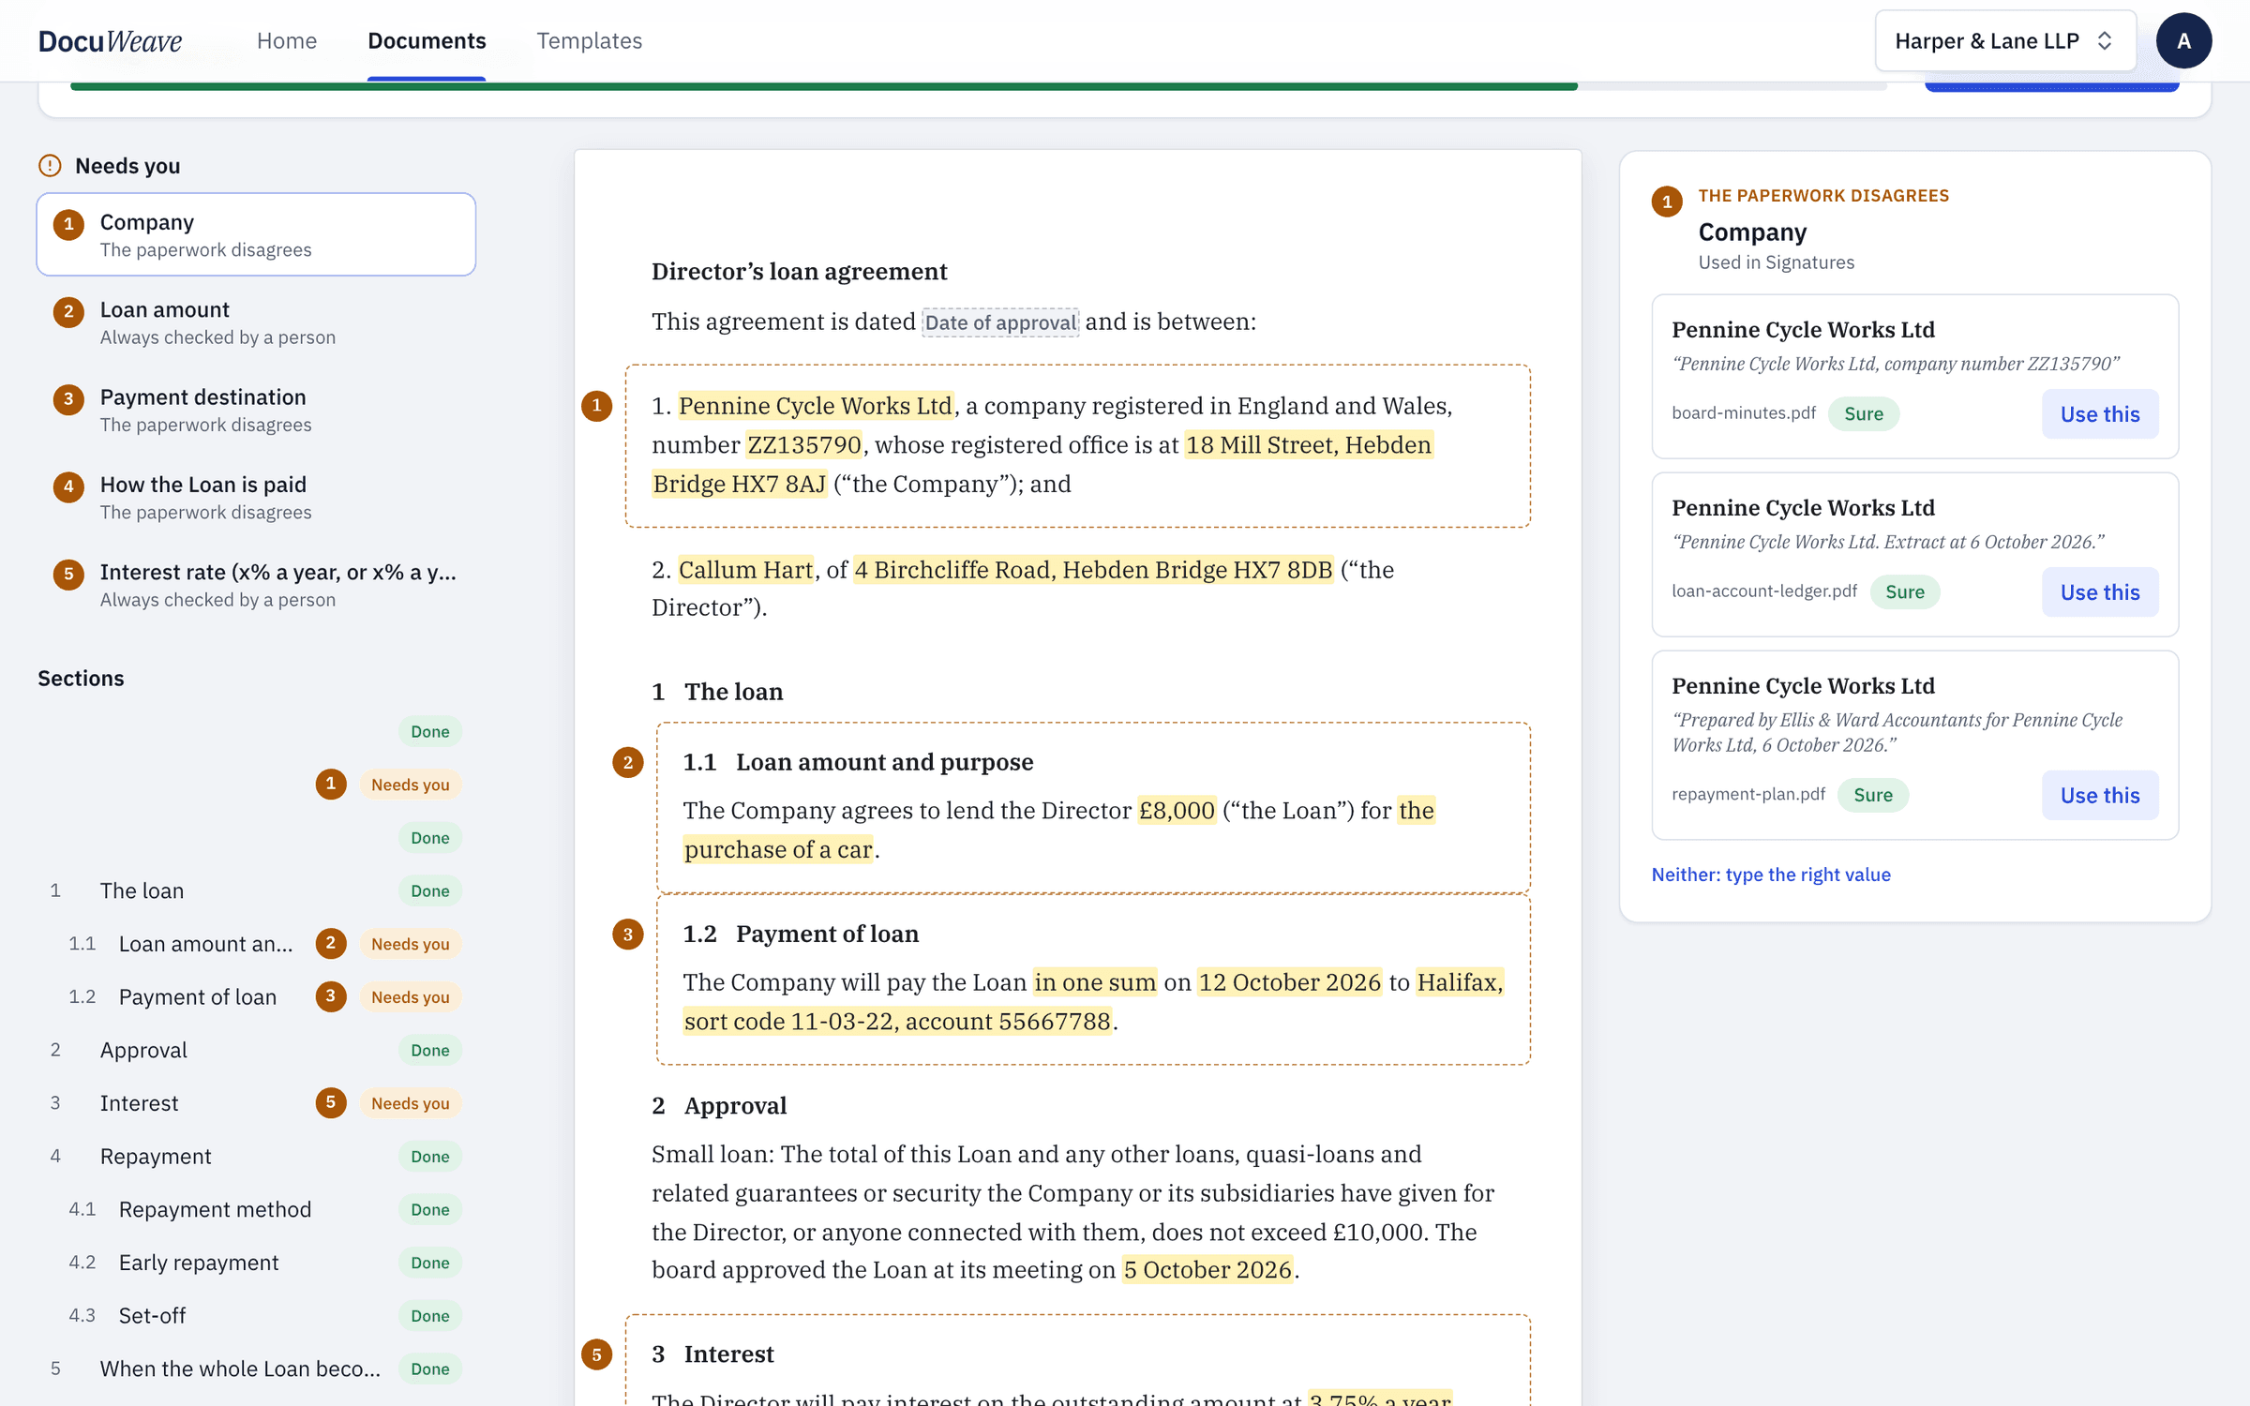
Task: Go to the Home tab
Action: (x=287, y=40)
